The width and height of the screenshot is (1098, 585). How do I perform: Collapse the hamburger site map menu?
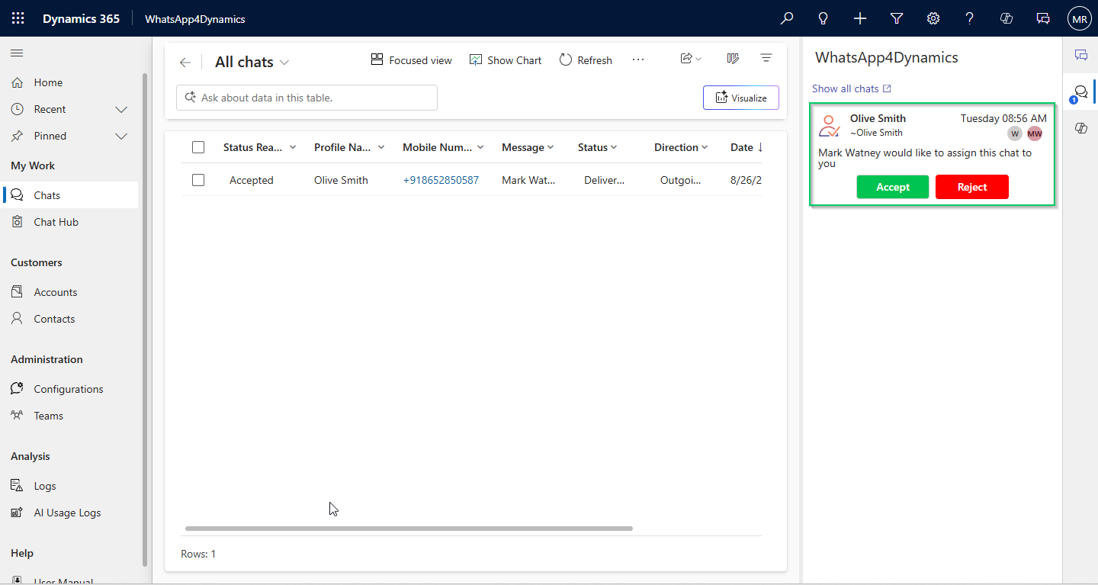[x=17, y=53]
